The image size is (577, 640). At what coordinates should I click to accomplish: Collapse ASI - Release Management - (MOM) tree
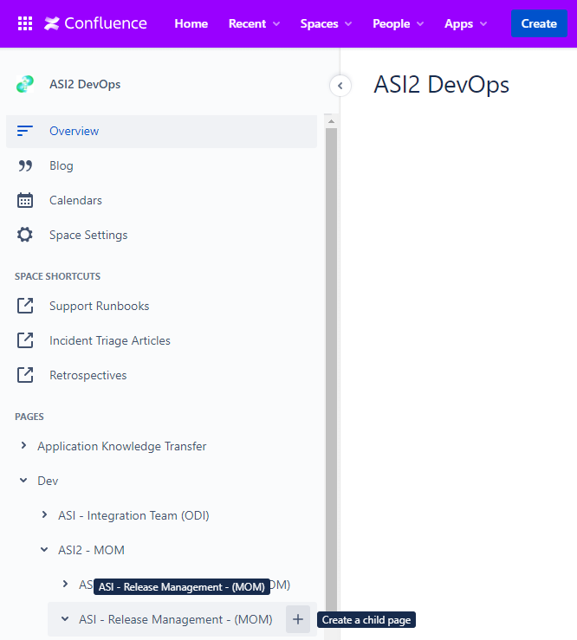[65, 619]
